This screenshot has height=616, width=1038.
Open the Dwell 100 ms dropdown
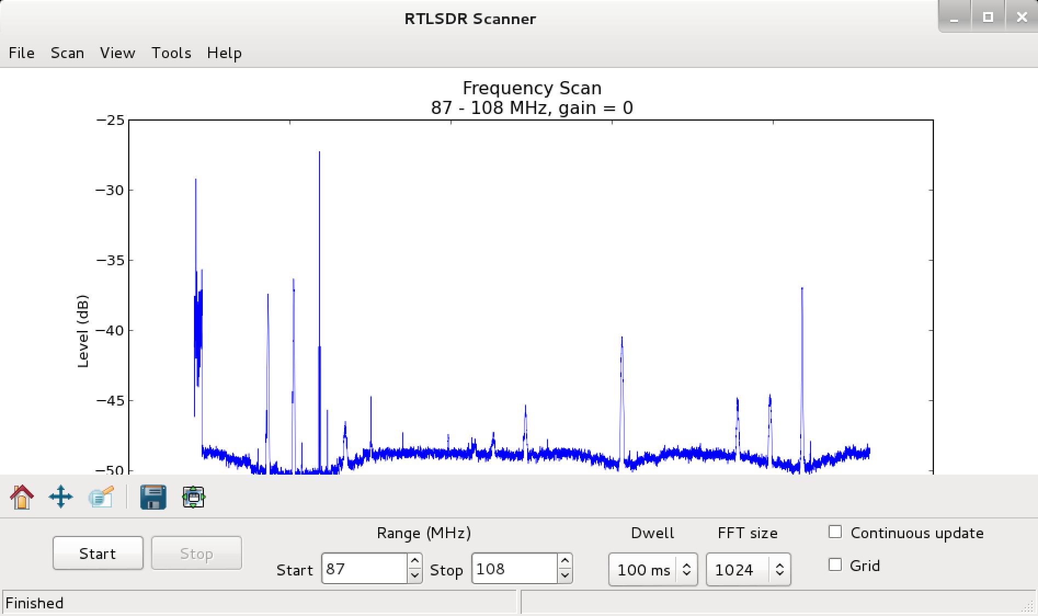coord(653,569)
